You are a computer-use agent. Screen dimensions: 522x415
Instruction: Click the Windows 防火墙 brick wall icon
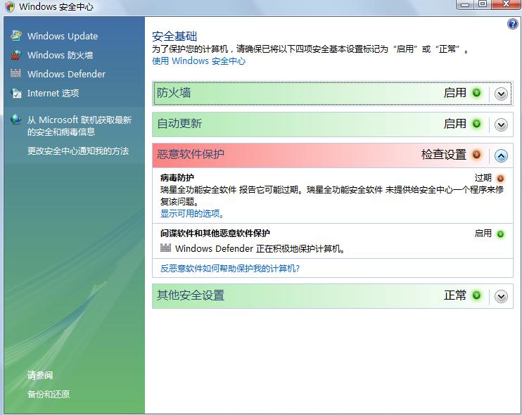pos(16,55)
